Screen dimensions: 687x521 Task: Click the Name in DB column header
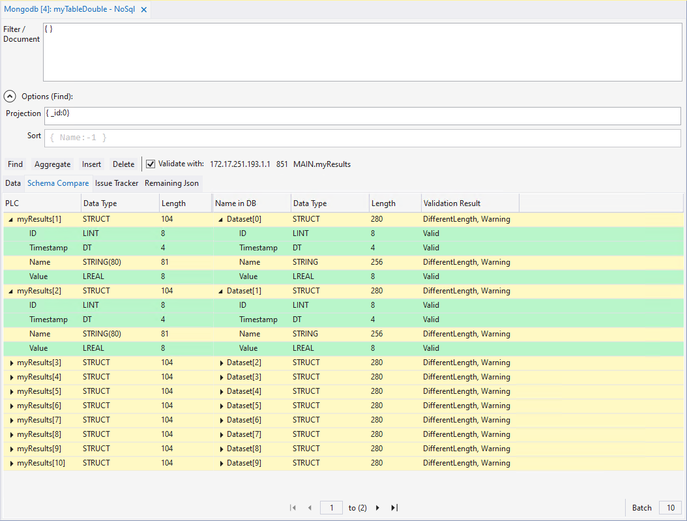(x=252, y=203)
